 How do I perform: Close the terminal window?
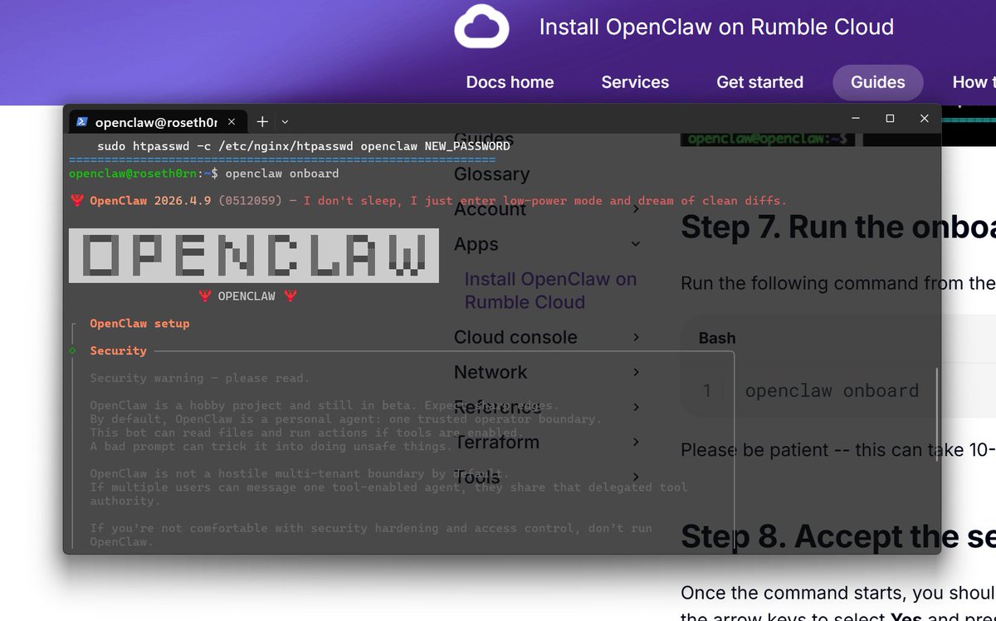(924, 119)
